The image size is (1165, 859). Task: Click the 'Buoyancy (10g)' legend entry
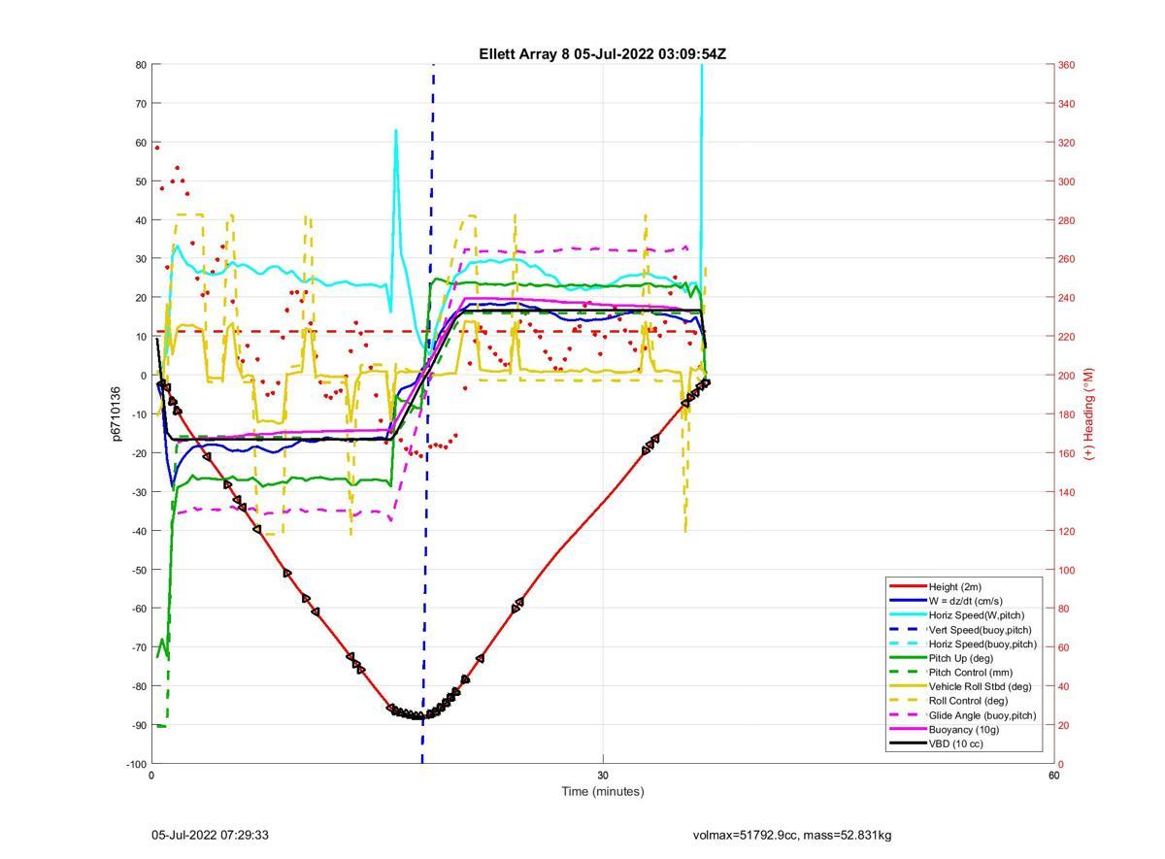pos(963,729)
